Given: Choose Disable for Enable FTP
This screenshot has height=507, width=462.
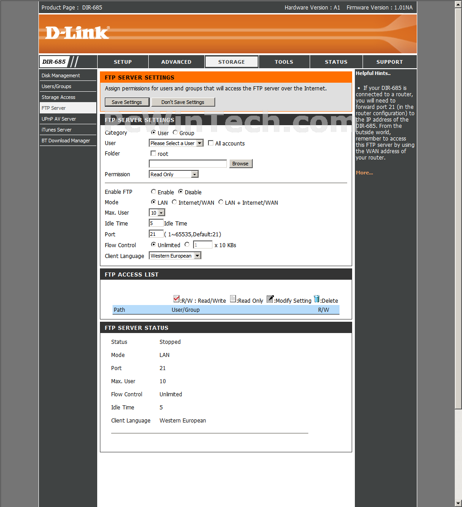Looking at the screenshot, I should (x=180, y=192).
